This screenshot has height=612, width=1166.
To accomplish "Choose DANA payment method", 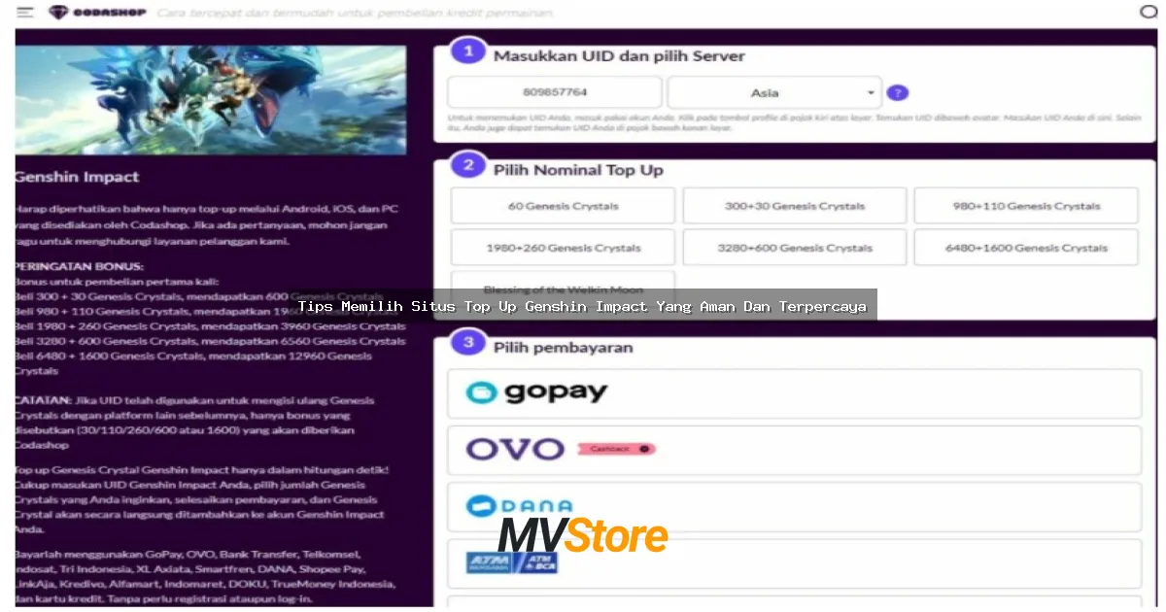I will pos(794,506).
